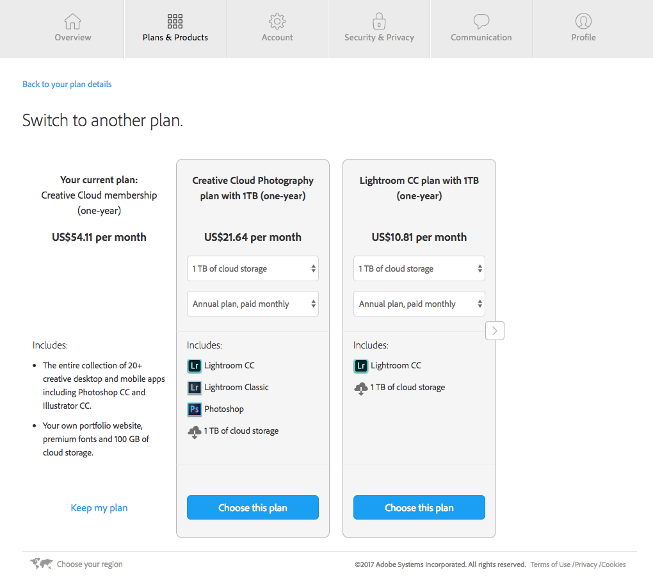This screenshot has width=653, height=583.
Task: Switch to Plans & Products tab
Action: tap(175, 29)
